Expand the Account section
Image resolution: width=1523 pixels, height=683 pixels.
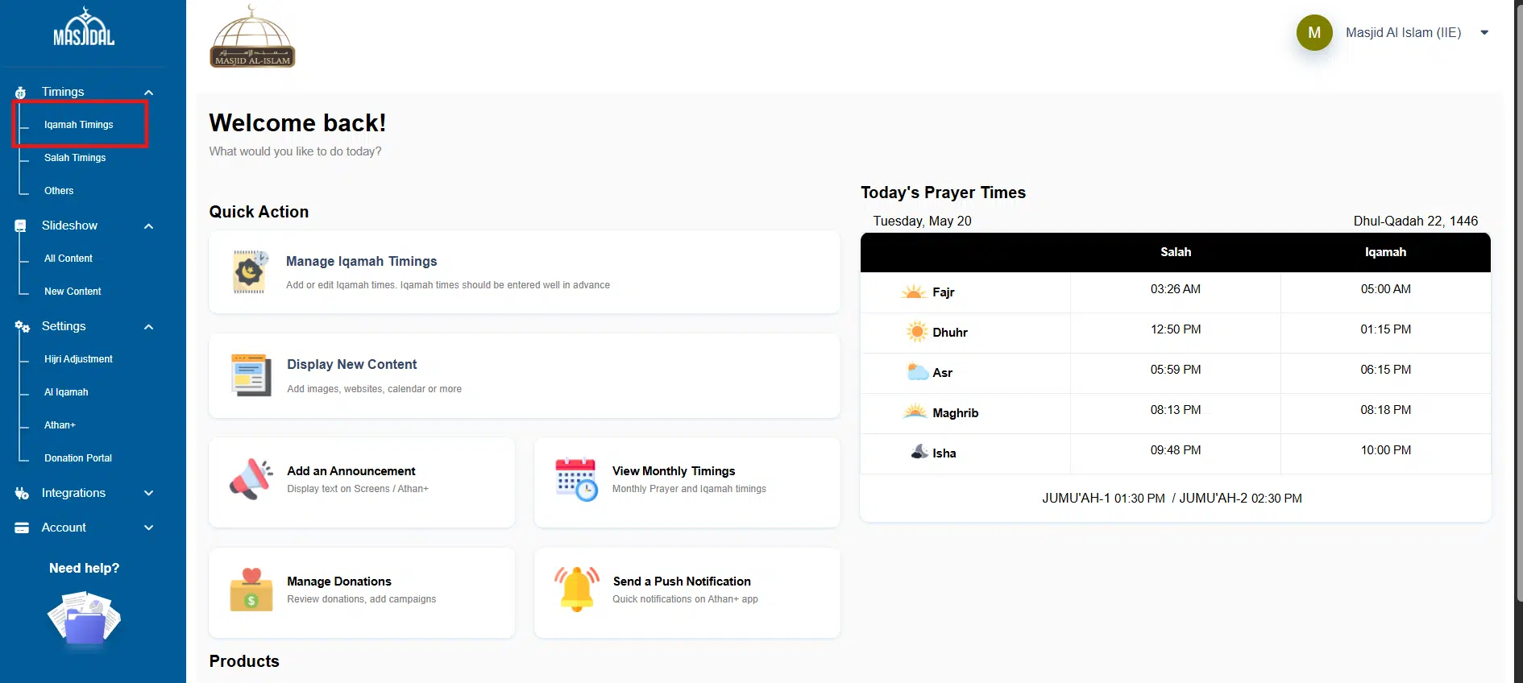pos(148,528)
